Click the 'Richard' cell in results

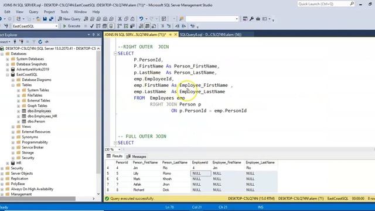(x=139, y=190)
